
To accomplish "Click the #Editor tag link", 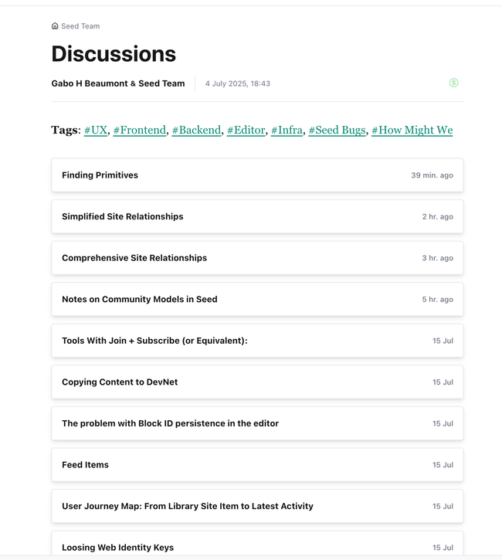I will click(x=246, y=130).
